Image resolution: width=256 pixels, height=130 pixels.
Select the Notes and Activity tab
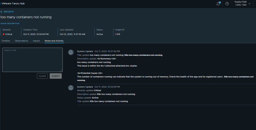54,41
